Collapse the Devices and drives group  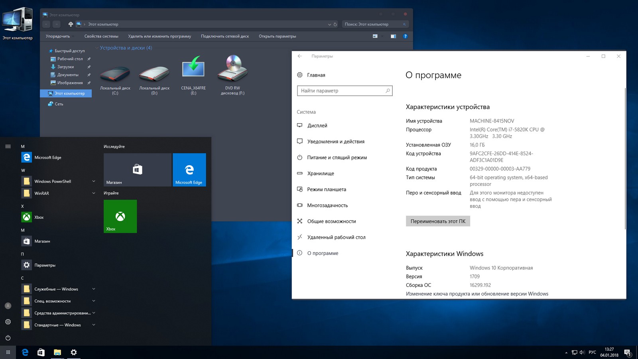tap(97, 48)
